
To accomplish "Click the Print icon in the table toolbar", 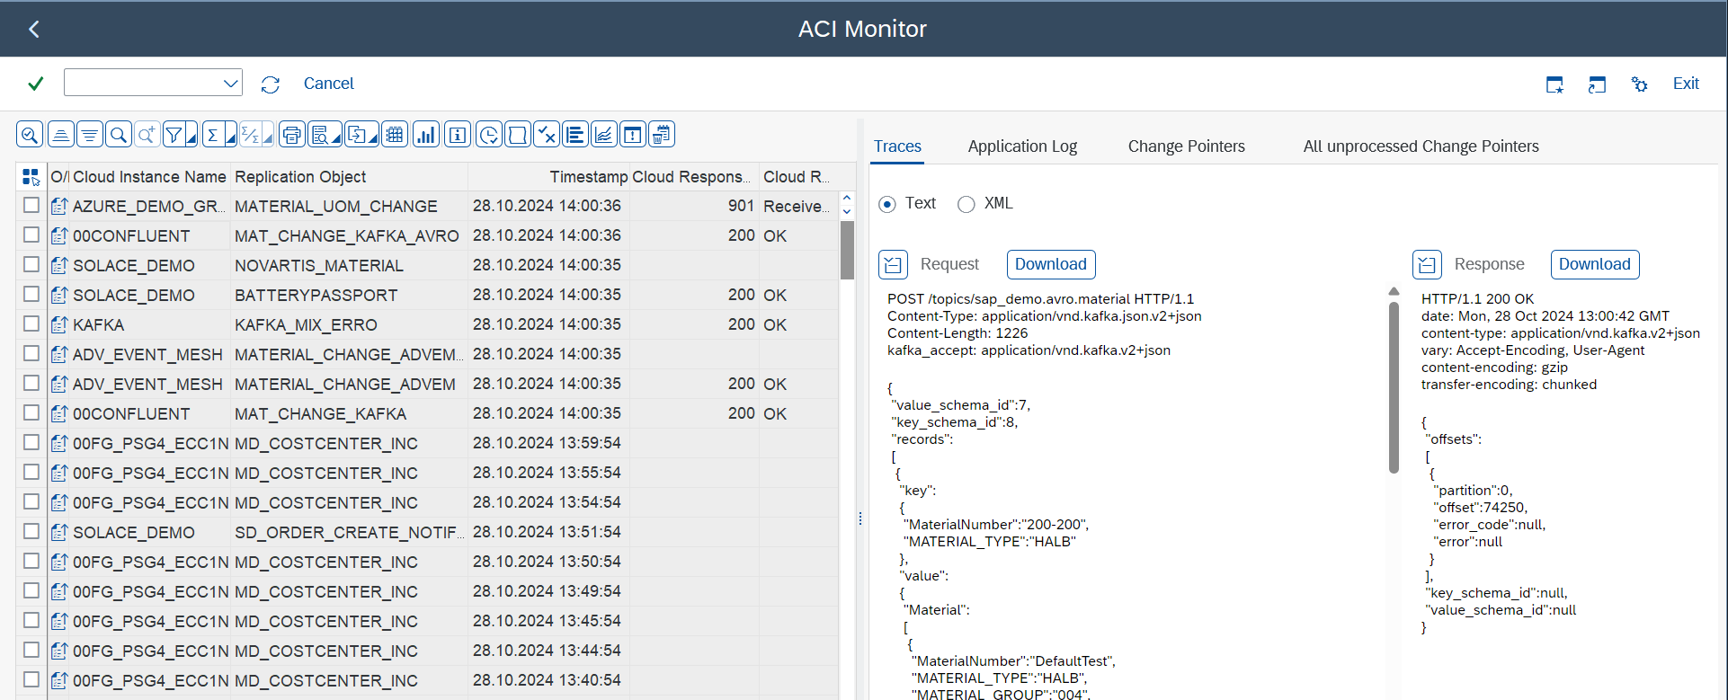I will pyautogui.click(x=291, y=135).
